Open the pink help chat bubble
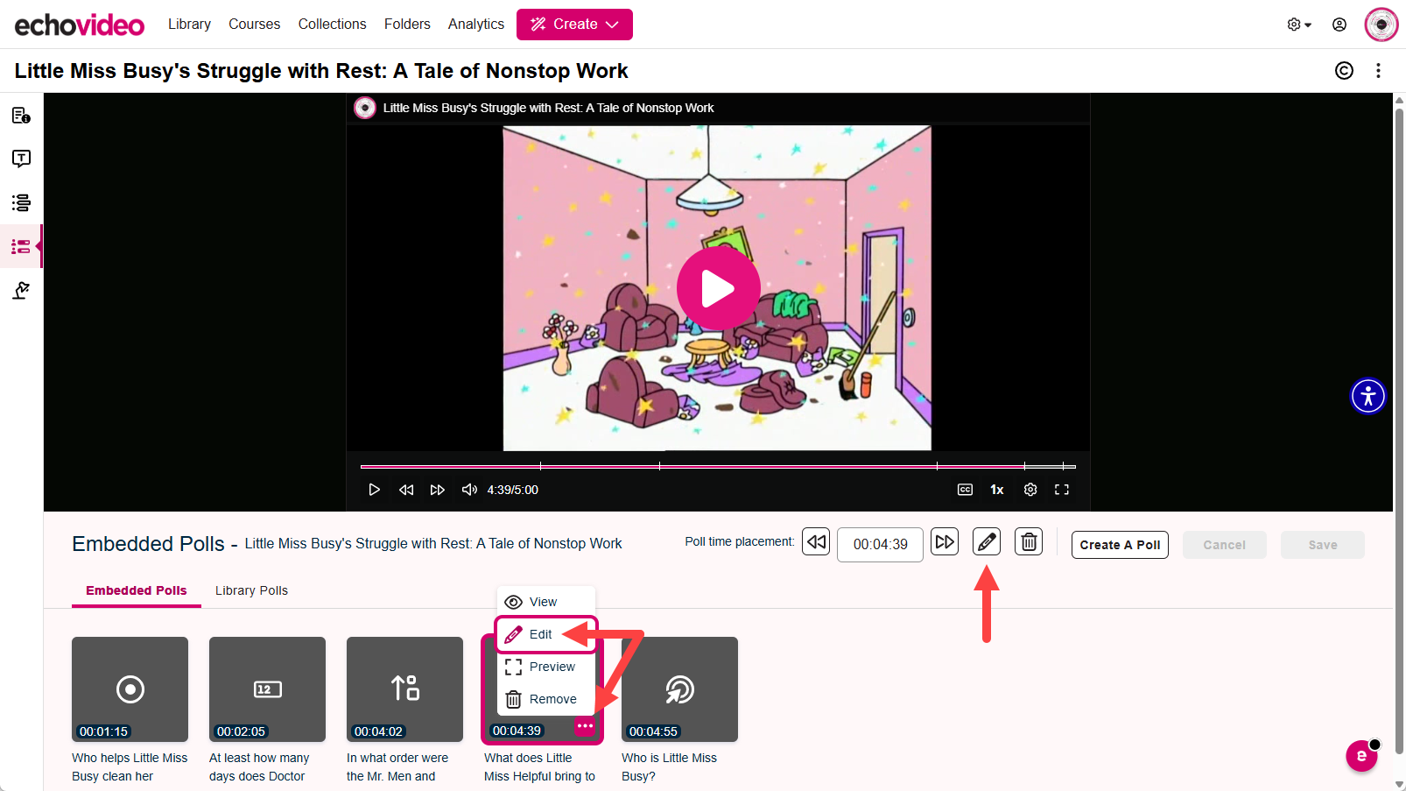This screenshot has height=791, width=1406. 1361,756
